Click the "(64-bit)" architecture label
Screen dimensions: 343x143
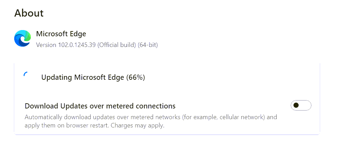[148, 45]
